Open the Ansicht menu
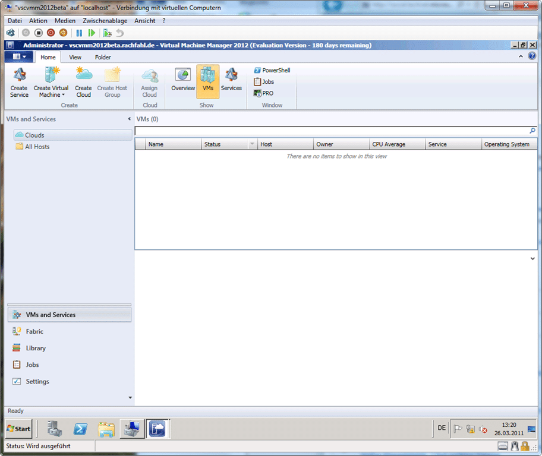 point(145,21)
